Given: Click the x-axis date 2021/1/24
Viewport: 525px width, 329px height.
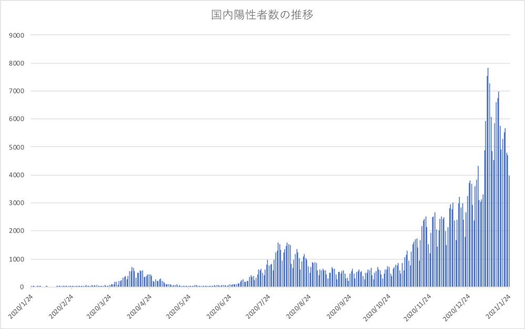Looking at the screenshot, I should 499,306.
